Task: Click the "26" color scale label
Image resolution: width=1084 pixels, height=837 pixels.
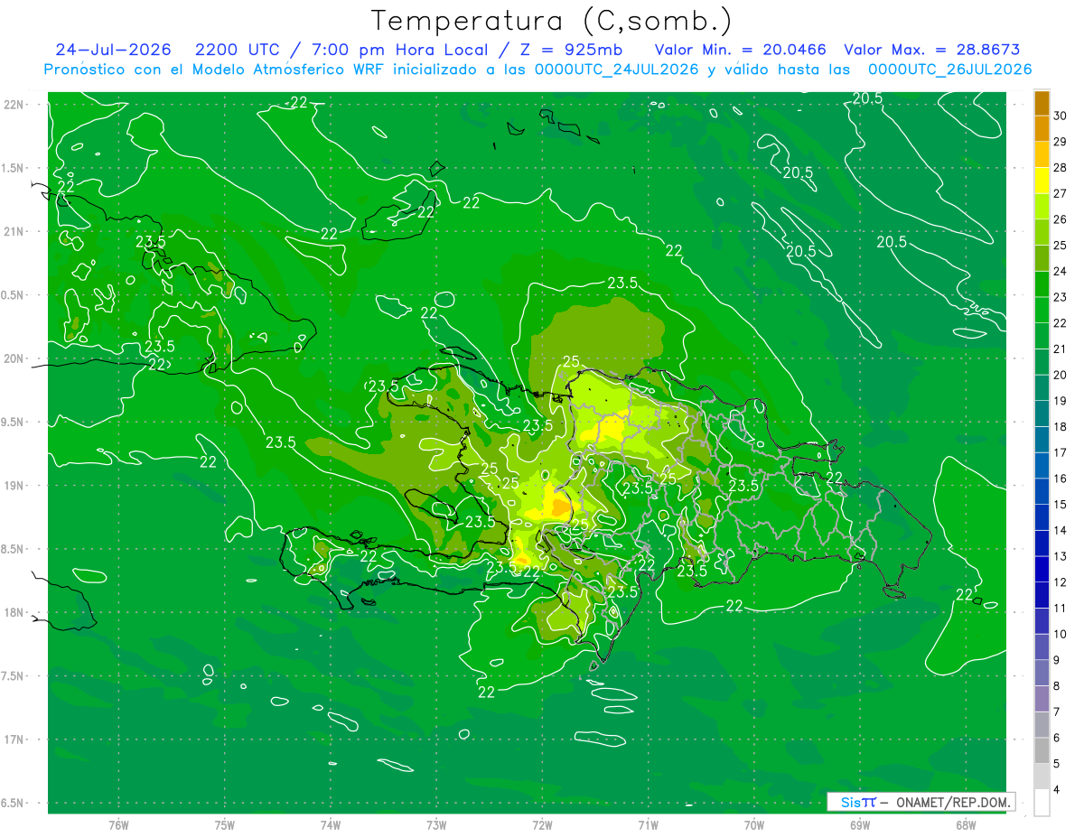Action: [1061, 219]
